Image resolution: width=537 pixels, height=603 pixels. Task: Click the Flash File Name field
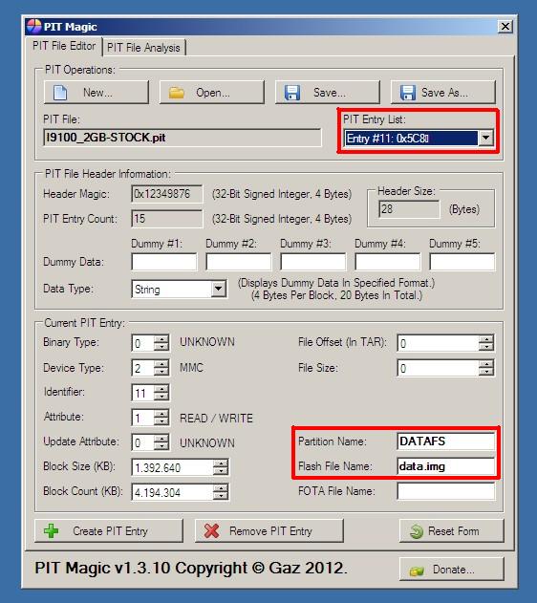click(446, 466)
